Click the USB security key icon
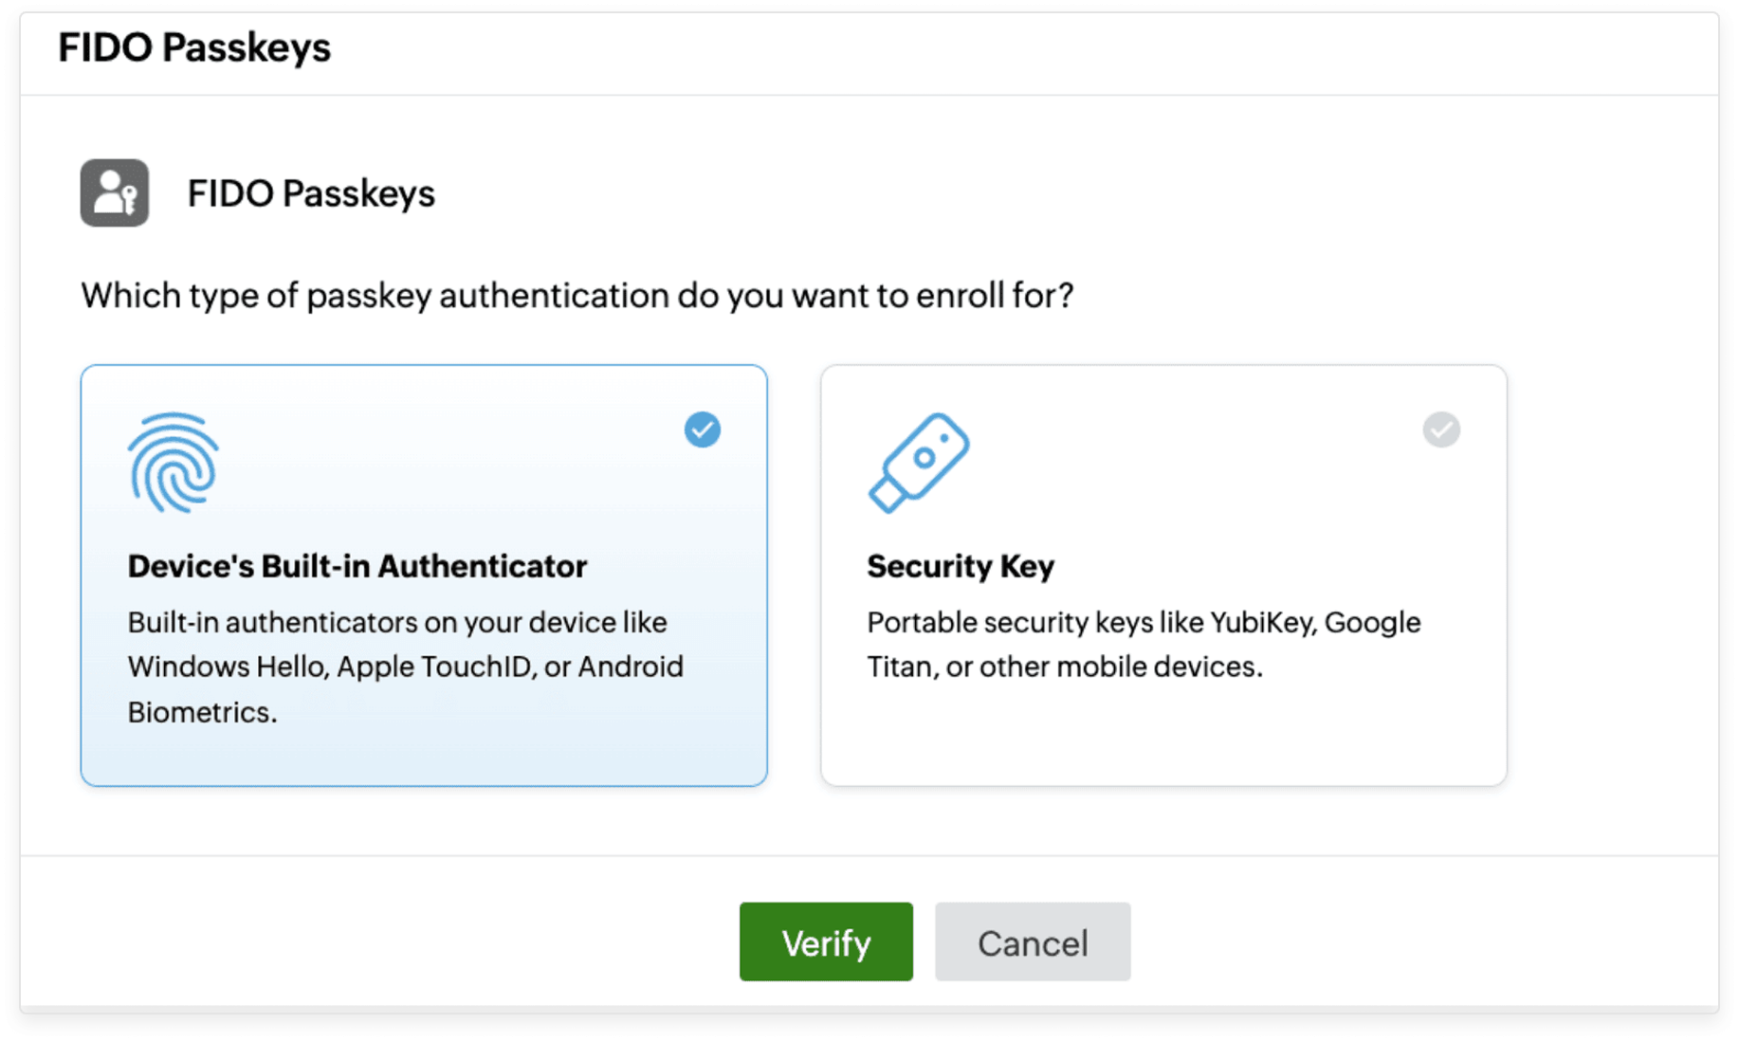The width and height of the screenshot is (1739, 1041). click(x=918, y=463)
